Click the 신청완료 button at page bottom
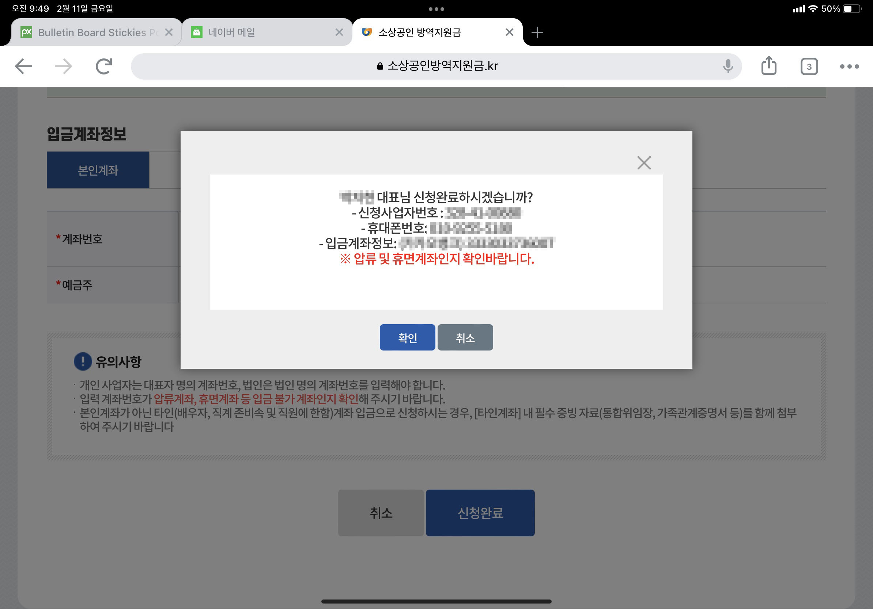The image size is (873, 609). (x=480, y=513)
